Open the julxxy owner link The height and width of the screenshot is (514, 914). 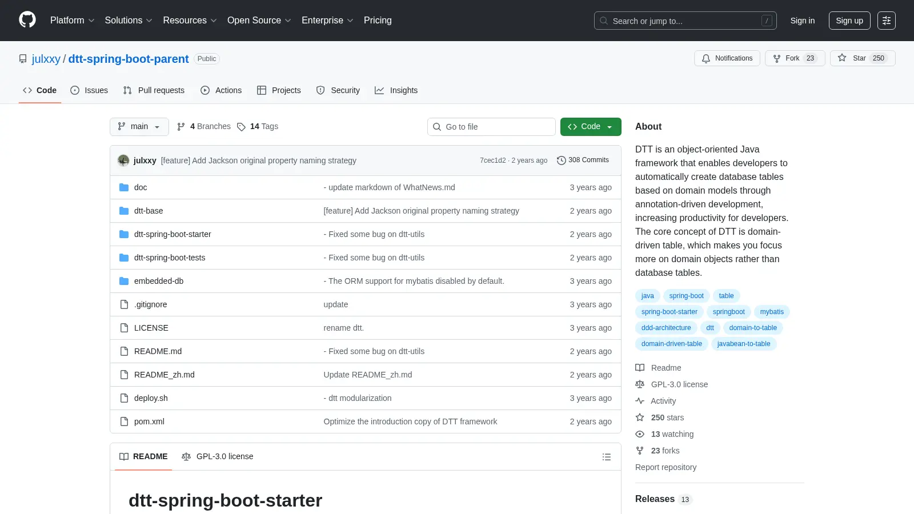coord(46,59)
